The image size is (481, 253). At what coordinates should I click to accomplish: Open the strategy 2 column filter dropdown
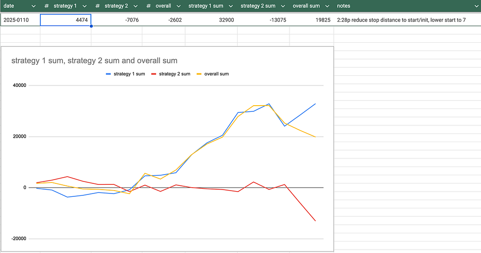point(136,6)
